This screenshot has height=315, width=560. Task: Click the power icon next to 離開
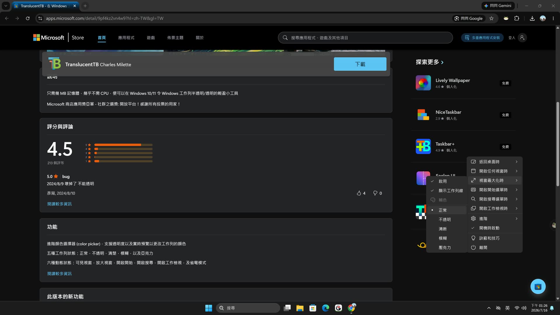tap(473, 247)
